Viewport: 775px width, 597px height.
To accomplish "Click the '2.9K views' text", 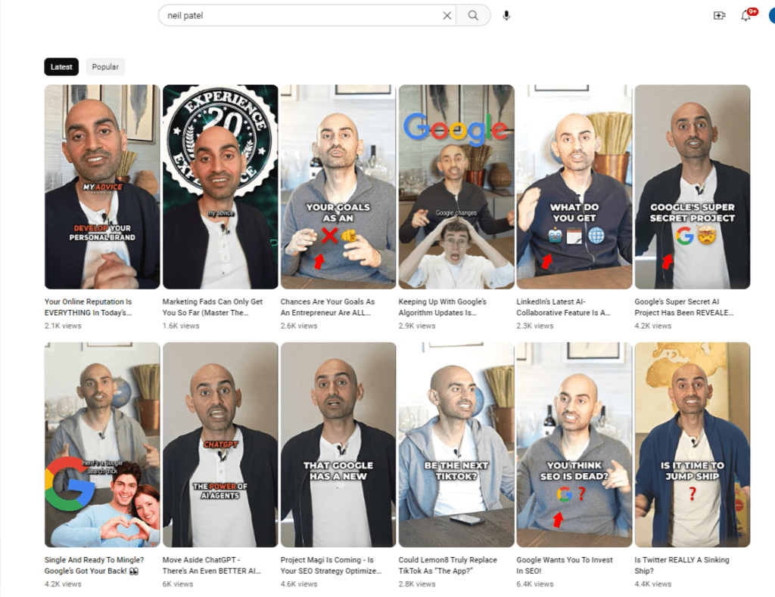I will 417,326.
